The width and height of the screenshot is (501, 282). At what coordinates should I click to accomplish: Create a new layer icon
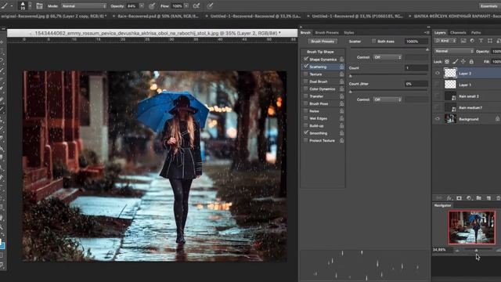coord(488,198)
